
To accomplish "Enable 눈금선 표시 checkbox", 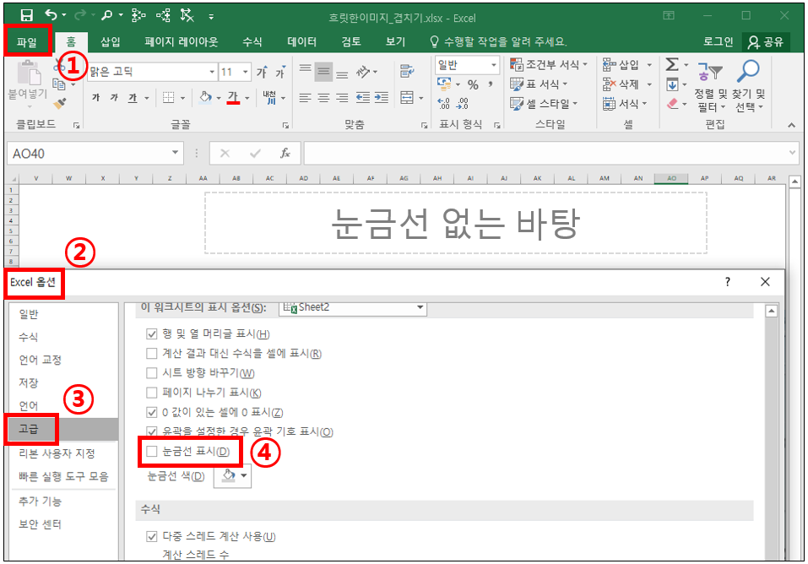I will [x=151, y=452].
